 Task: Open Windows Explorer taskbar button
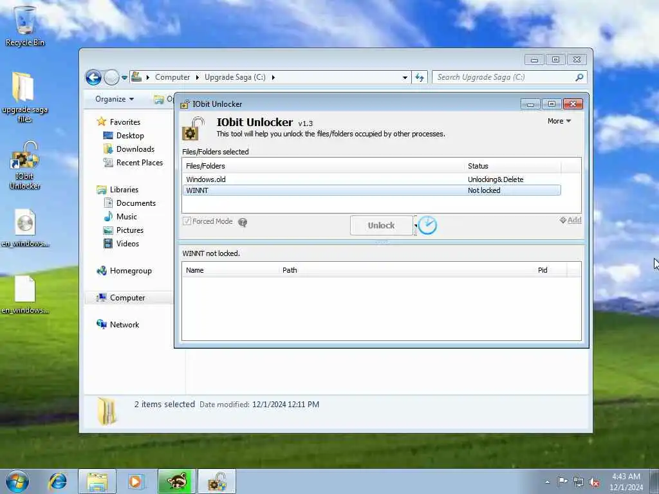pos(97,481)
